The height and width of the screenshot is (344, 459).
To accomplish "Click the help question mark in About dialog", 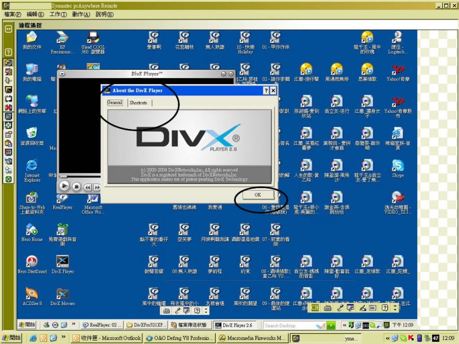I will (x=266, y=91).
